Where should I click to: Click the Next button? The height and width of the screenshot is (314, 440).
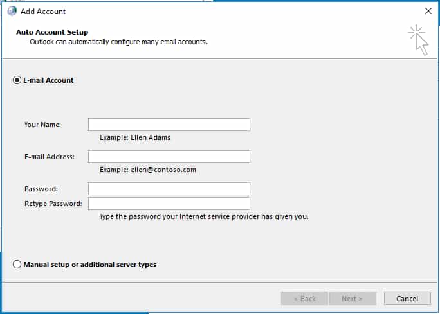click(x=353, y=299)
